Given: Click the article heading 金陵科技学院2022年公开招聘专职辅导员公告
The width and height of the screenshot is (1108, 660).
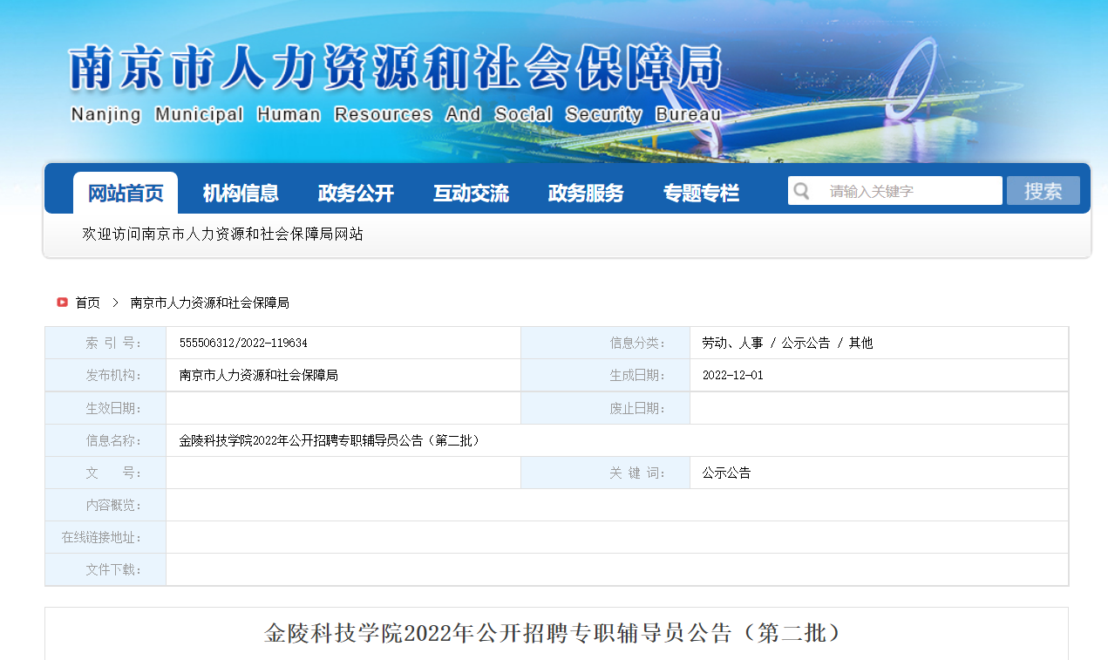Looking at the screenshot, I should coord(555,633).
